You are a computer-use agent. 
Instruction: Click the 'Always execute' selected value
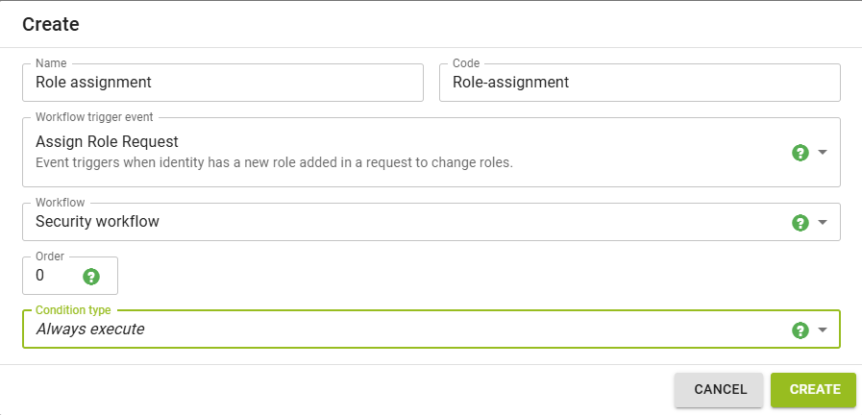[x=90, y=330]
